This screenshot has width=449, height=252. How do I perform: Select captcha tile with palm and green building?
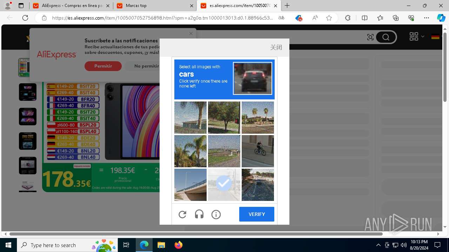click(190, 118)
